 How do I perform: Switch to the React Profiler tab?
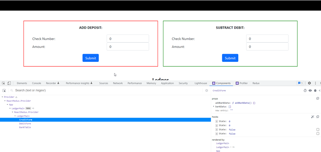[242, 83]
